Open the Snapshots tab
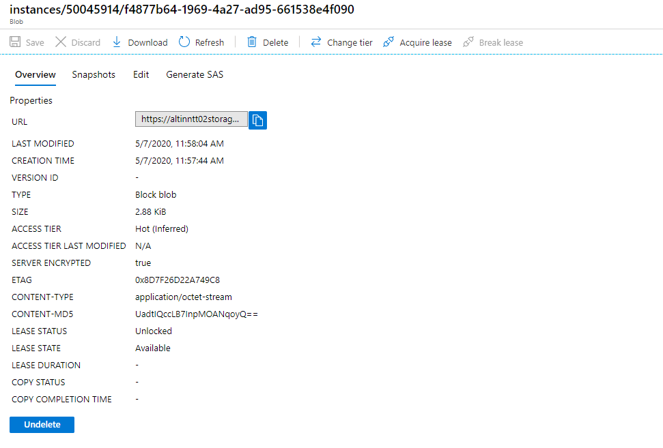Image resolution: width=663 pixels, height=448 pixels. (94, 74)
